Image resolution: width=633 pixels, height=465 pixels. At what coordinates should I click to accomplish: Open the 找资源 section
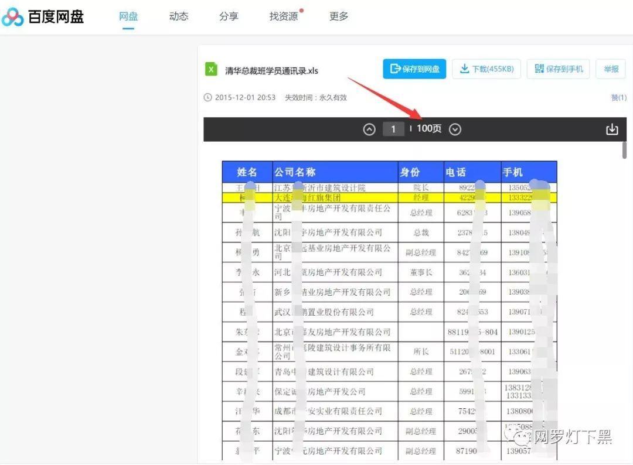283,16
